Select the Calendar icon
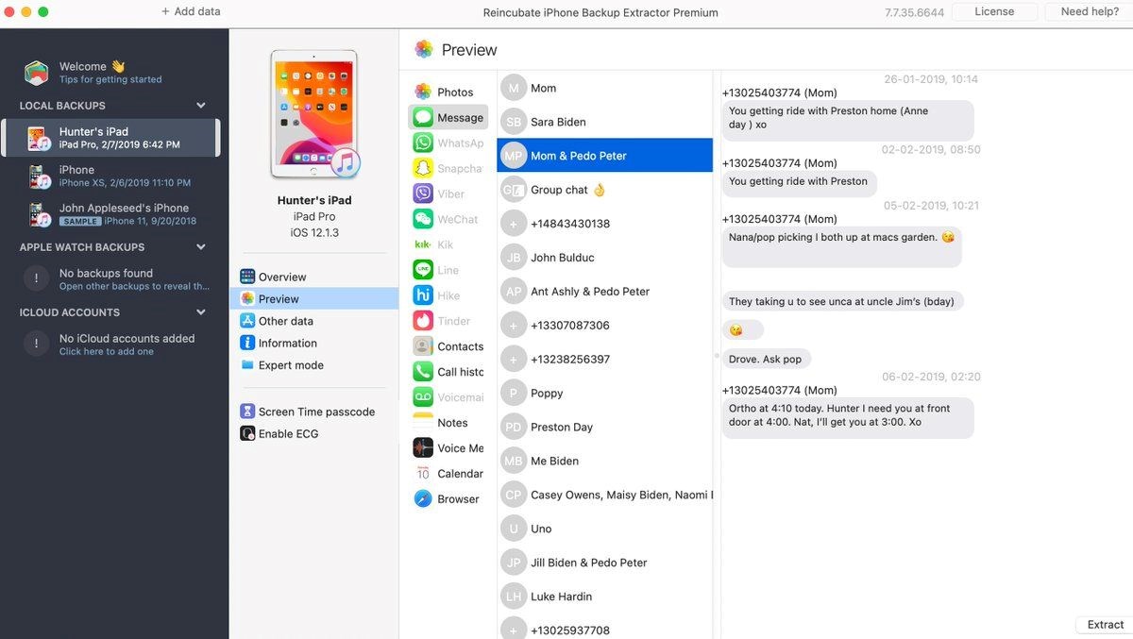1133x639 pixels. pyautogui.click(x=423, y=474)
